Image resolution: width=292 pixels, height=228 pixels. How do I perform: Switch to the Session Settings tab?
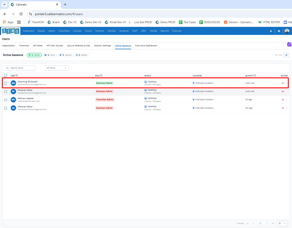(103, 45)
